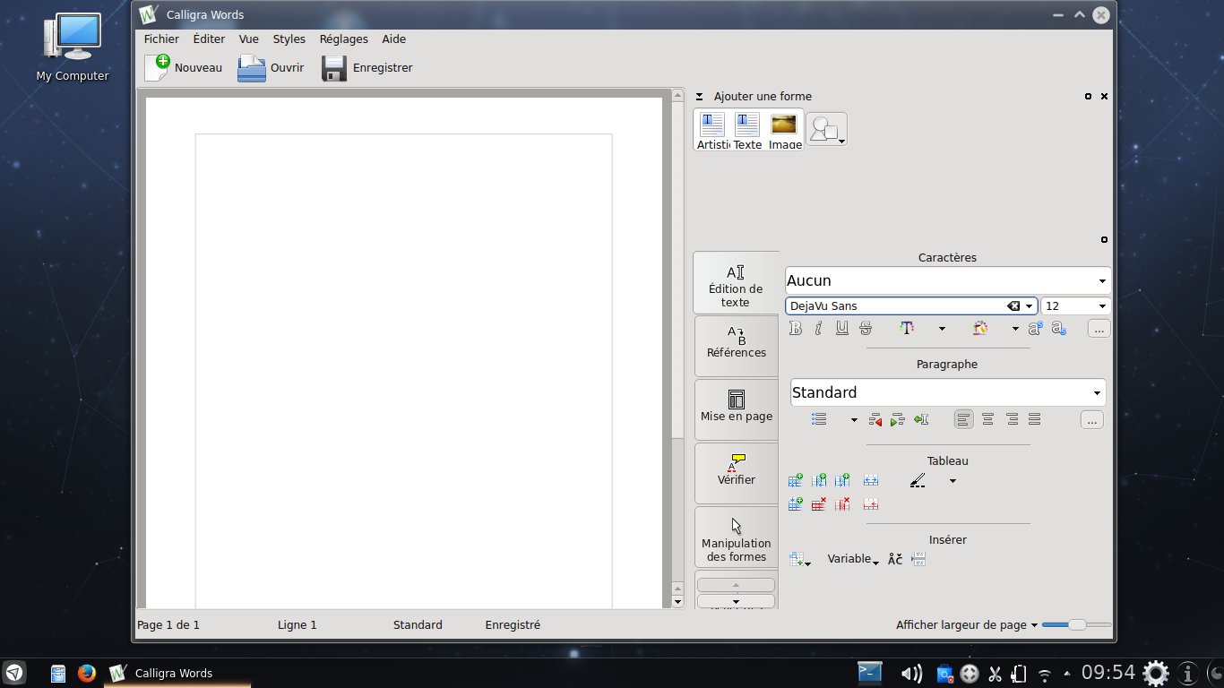
Task: Switch to the Références tool
Action: coord(736,347)
